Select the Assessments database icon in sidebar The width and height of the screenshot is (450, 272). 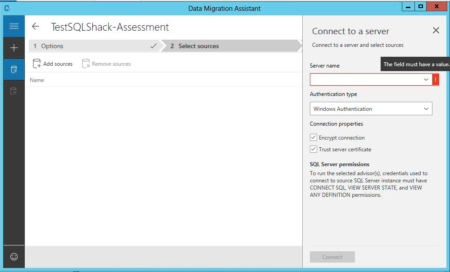[x=14, y=69]
